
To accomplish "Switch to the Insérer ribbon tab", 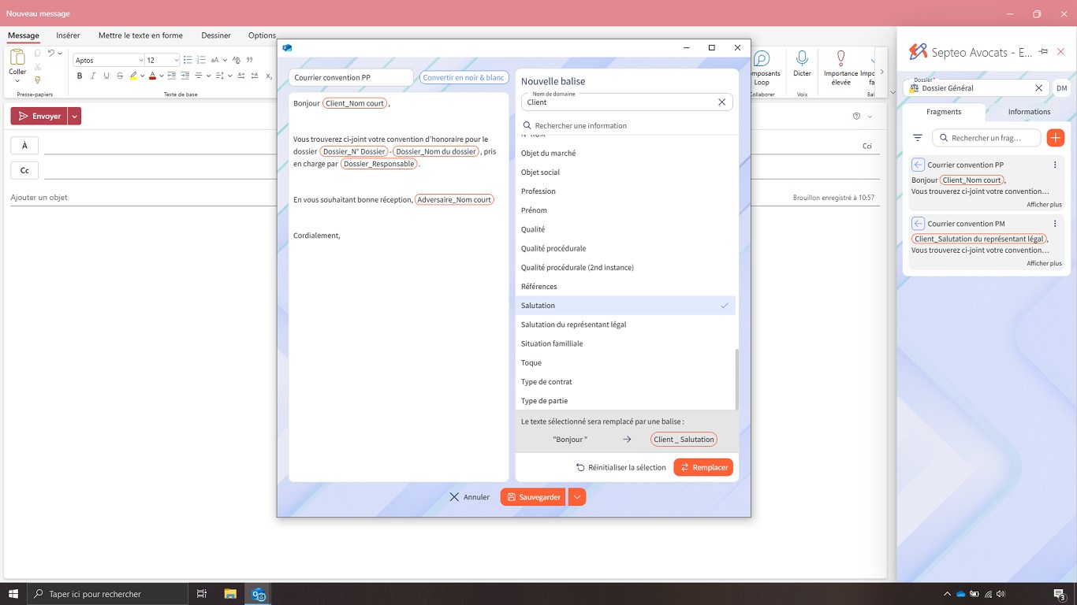I will click(68, 35).
